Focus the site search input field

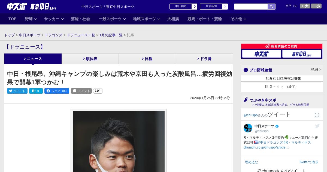coord(251,7)
